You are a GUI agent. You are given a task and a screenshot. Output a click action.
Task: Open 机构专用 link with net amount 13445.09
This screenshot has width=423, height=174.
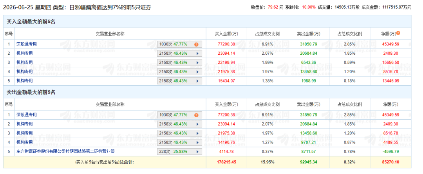[x=25, y=81]
